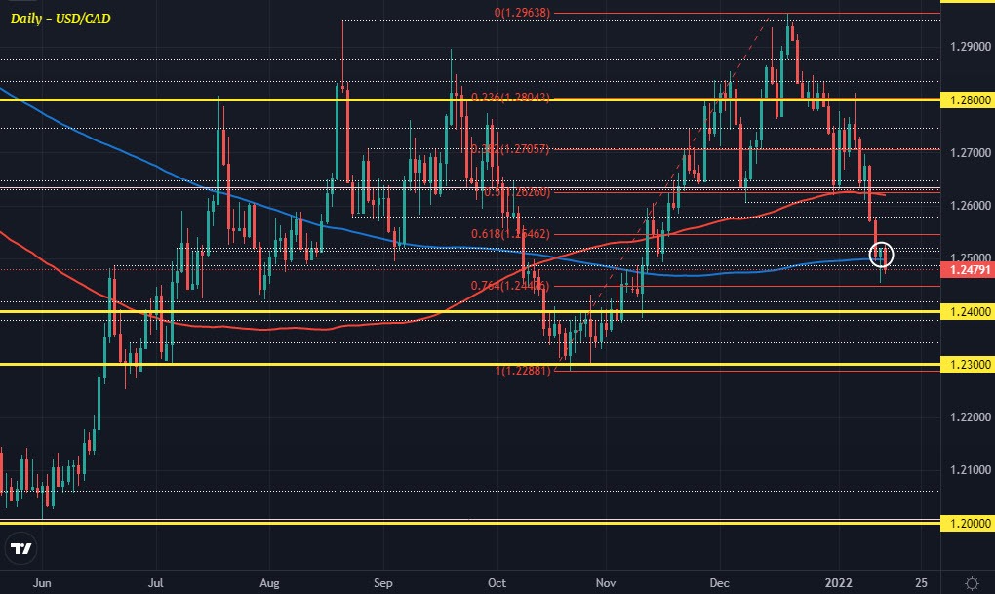The height and width of the screenshot is (594, 995).
Task: Select the 1.24000 yellow price label
Action: [x=967, y=311]
